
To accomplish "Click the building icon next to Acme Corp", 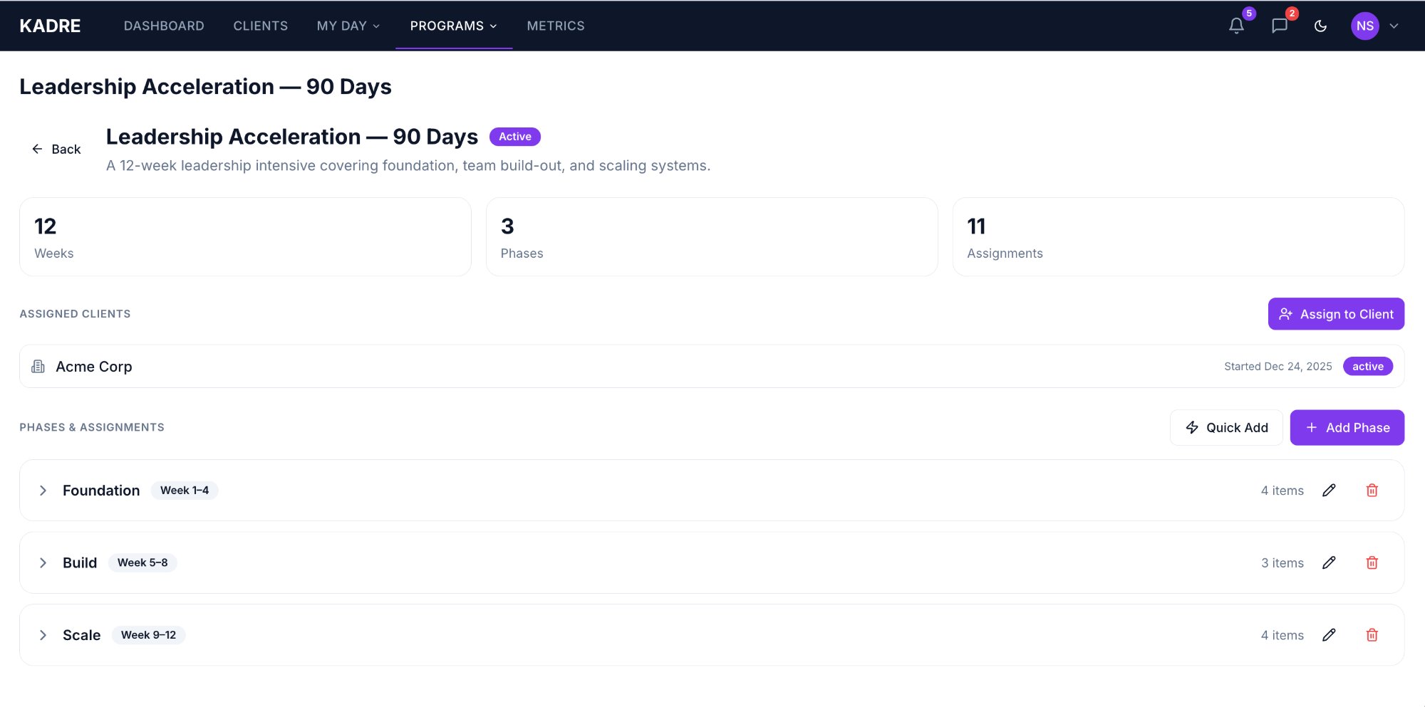I will coord(36,366).
